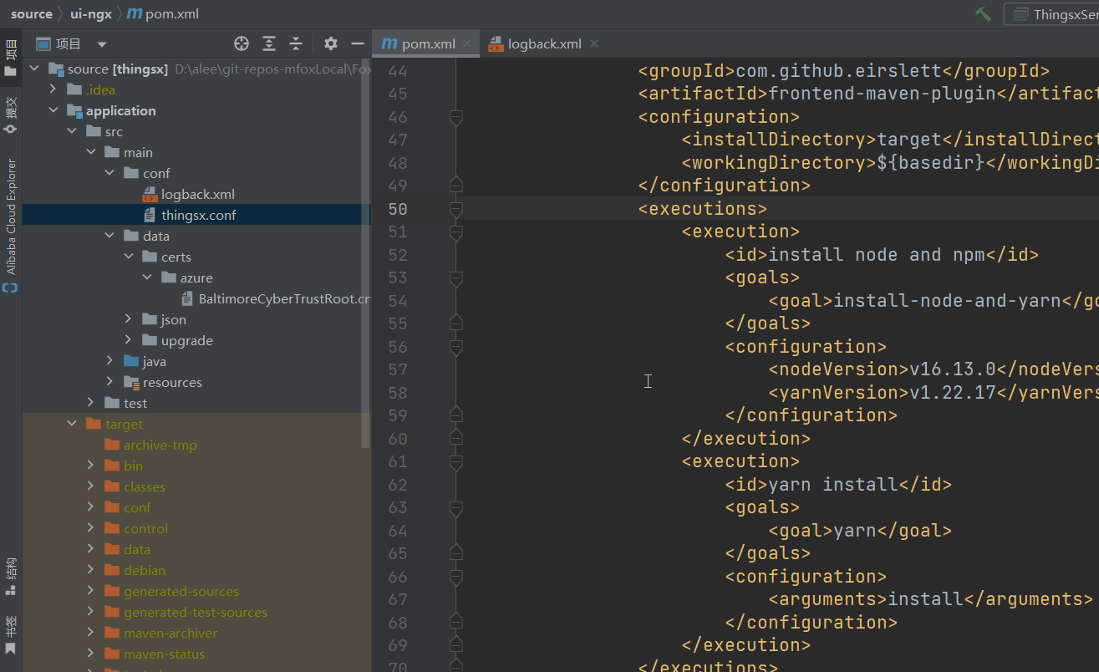
Task: Switch to the logback.xml tab
Action: (545, 43)
